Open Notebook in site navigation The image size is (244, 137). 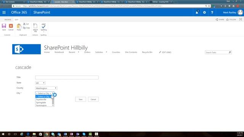pyautogui.click(x=59, y=52)
